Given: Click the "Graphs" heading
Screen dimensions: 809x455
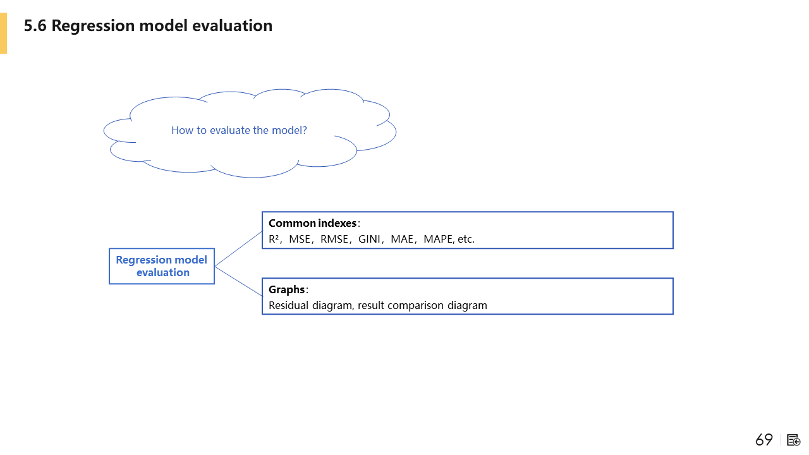Looking at the screenshot, I should pos(286,289).
